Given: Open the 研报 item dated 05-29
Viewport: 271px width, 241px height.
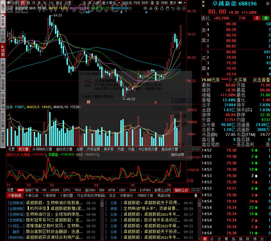Looking at the screenshot, I should point(149,209).
